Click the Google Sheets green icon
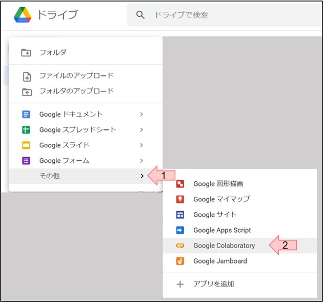Screen dimensions: 323x302 pyautogui.click(x=26, y=130)
